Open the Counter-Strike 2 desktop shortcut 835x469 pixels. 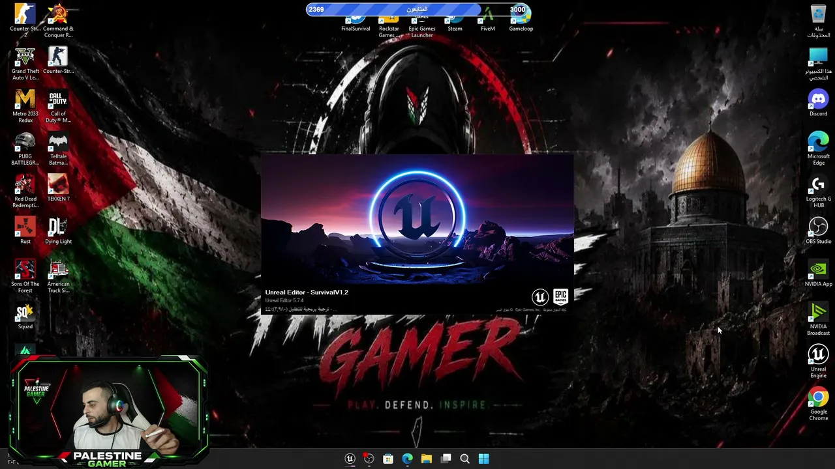tap(25, 21)
